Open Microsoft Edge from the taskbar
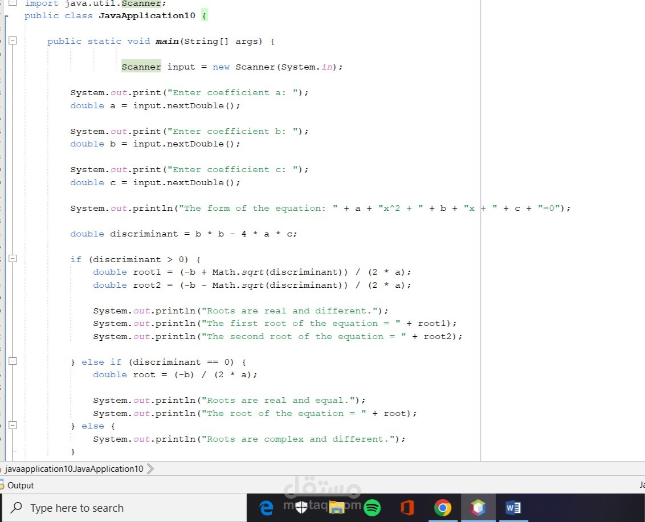The width and height of the screenshot is (645, 522). tap(266, 507)
